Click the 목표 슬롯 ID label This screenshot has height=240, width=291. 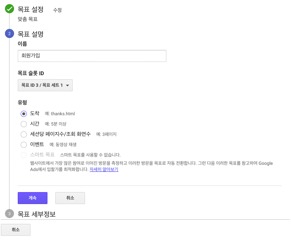pos(31,73)
